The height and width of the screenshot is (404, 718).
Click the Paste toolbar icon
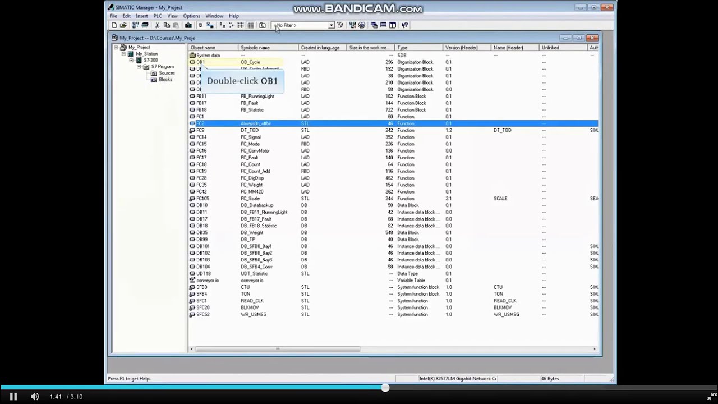(176, 25)
